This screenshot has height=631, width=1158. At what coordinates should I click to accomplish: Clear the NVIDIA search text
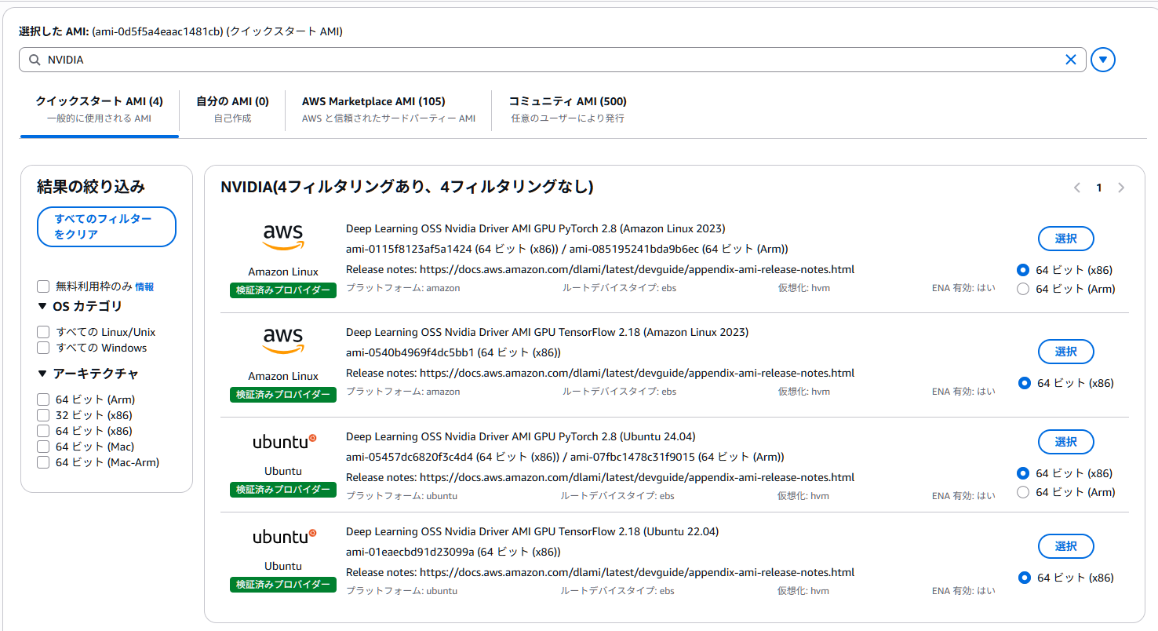pyautogui.click(x=1070, y=60)
